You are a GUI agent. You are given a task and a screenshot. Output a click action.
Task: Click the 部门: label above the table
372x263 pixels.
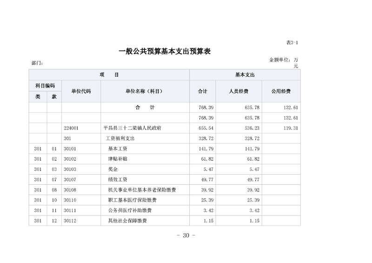37,63
